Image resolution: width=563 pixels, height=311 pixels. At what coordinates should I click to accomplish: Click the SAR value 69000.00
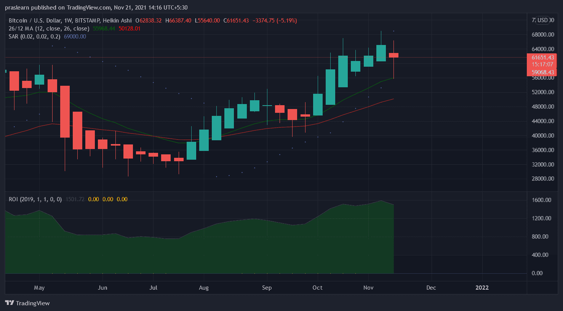click(75, 37)
